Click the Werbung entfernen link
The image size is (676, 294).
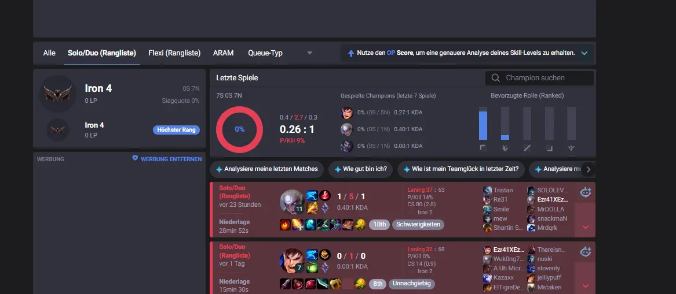click(171, 159)
